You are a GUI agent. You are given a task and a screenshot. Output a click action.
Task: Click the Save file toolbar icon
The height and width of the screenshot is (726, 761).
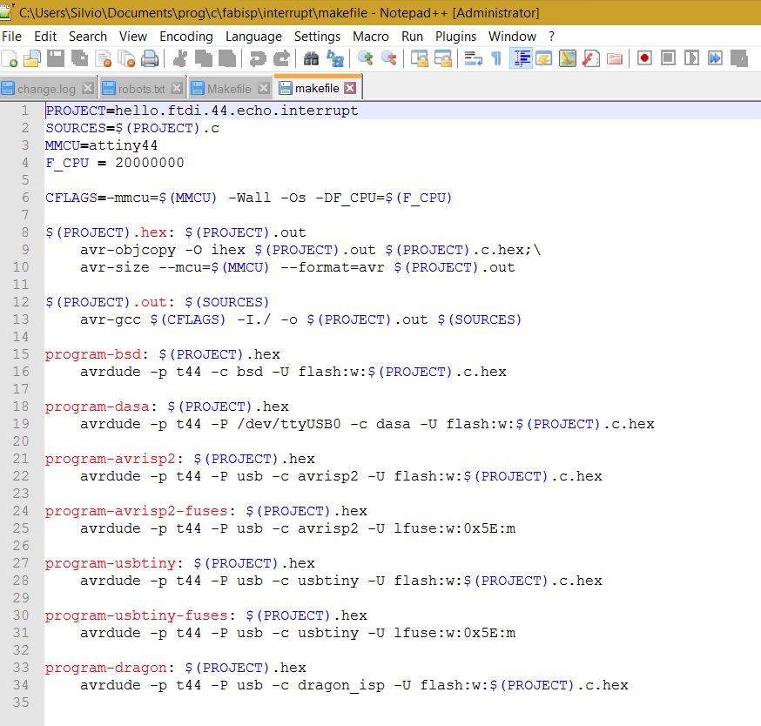[56, 58]
